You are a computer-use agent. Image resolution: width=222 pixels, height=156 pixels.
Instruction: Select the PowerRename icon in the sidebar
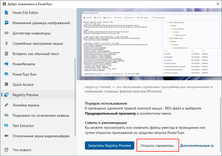tap(6, 64)
